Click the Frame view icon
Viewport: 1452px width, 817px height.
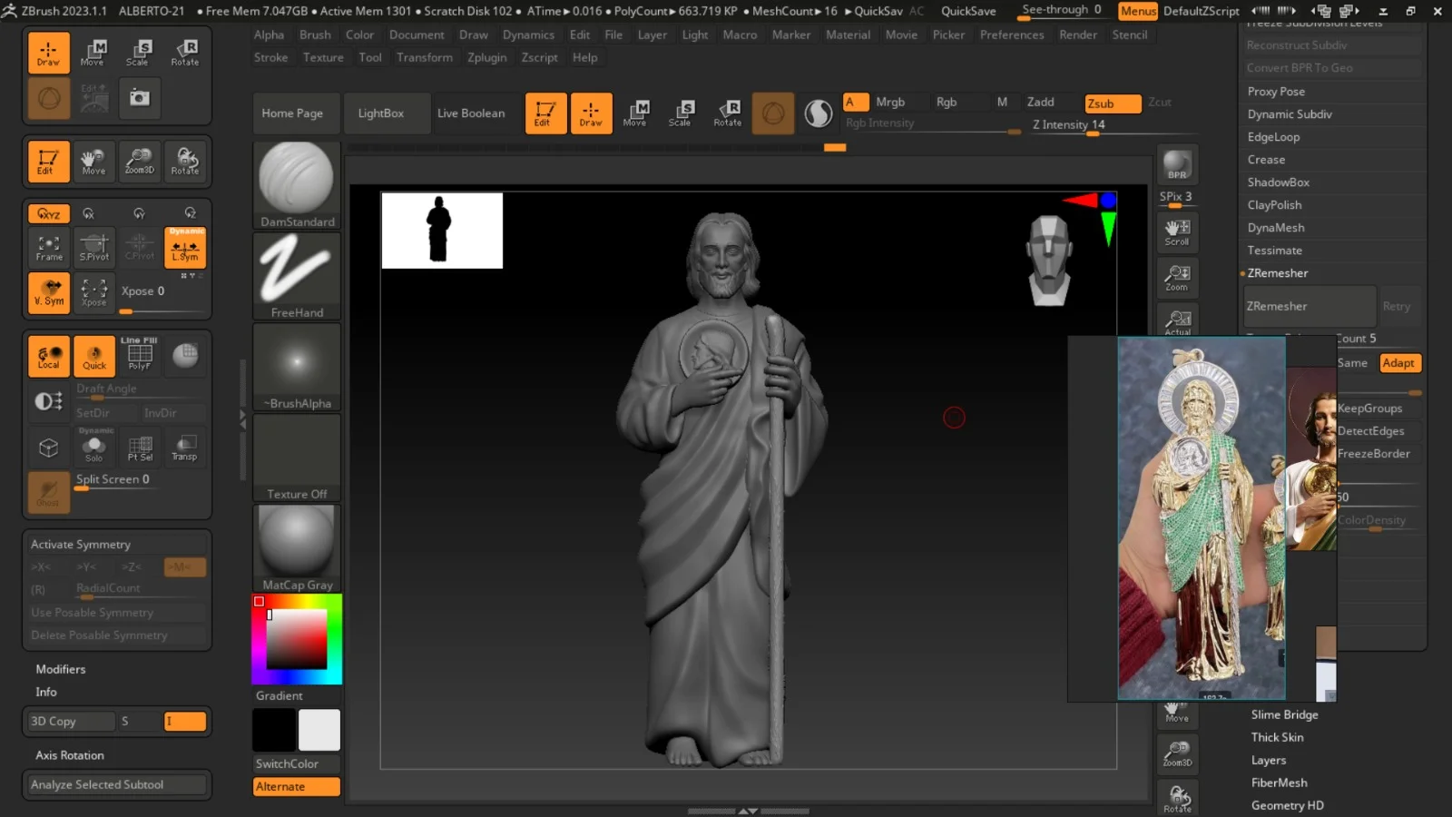(49, 247)
